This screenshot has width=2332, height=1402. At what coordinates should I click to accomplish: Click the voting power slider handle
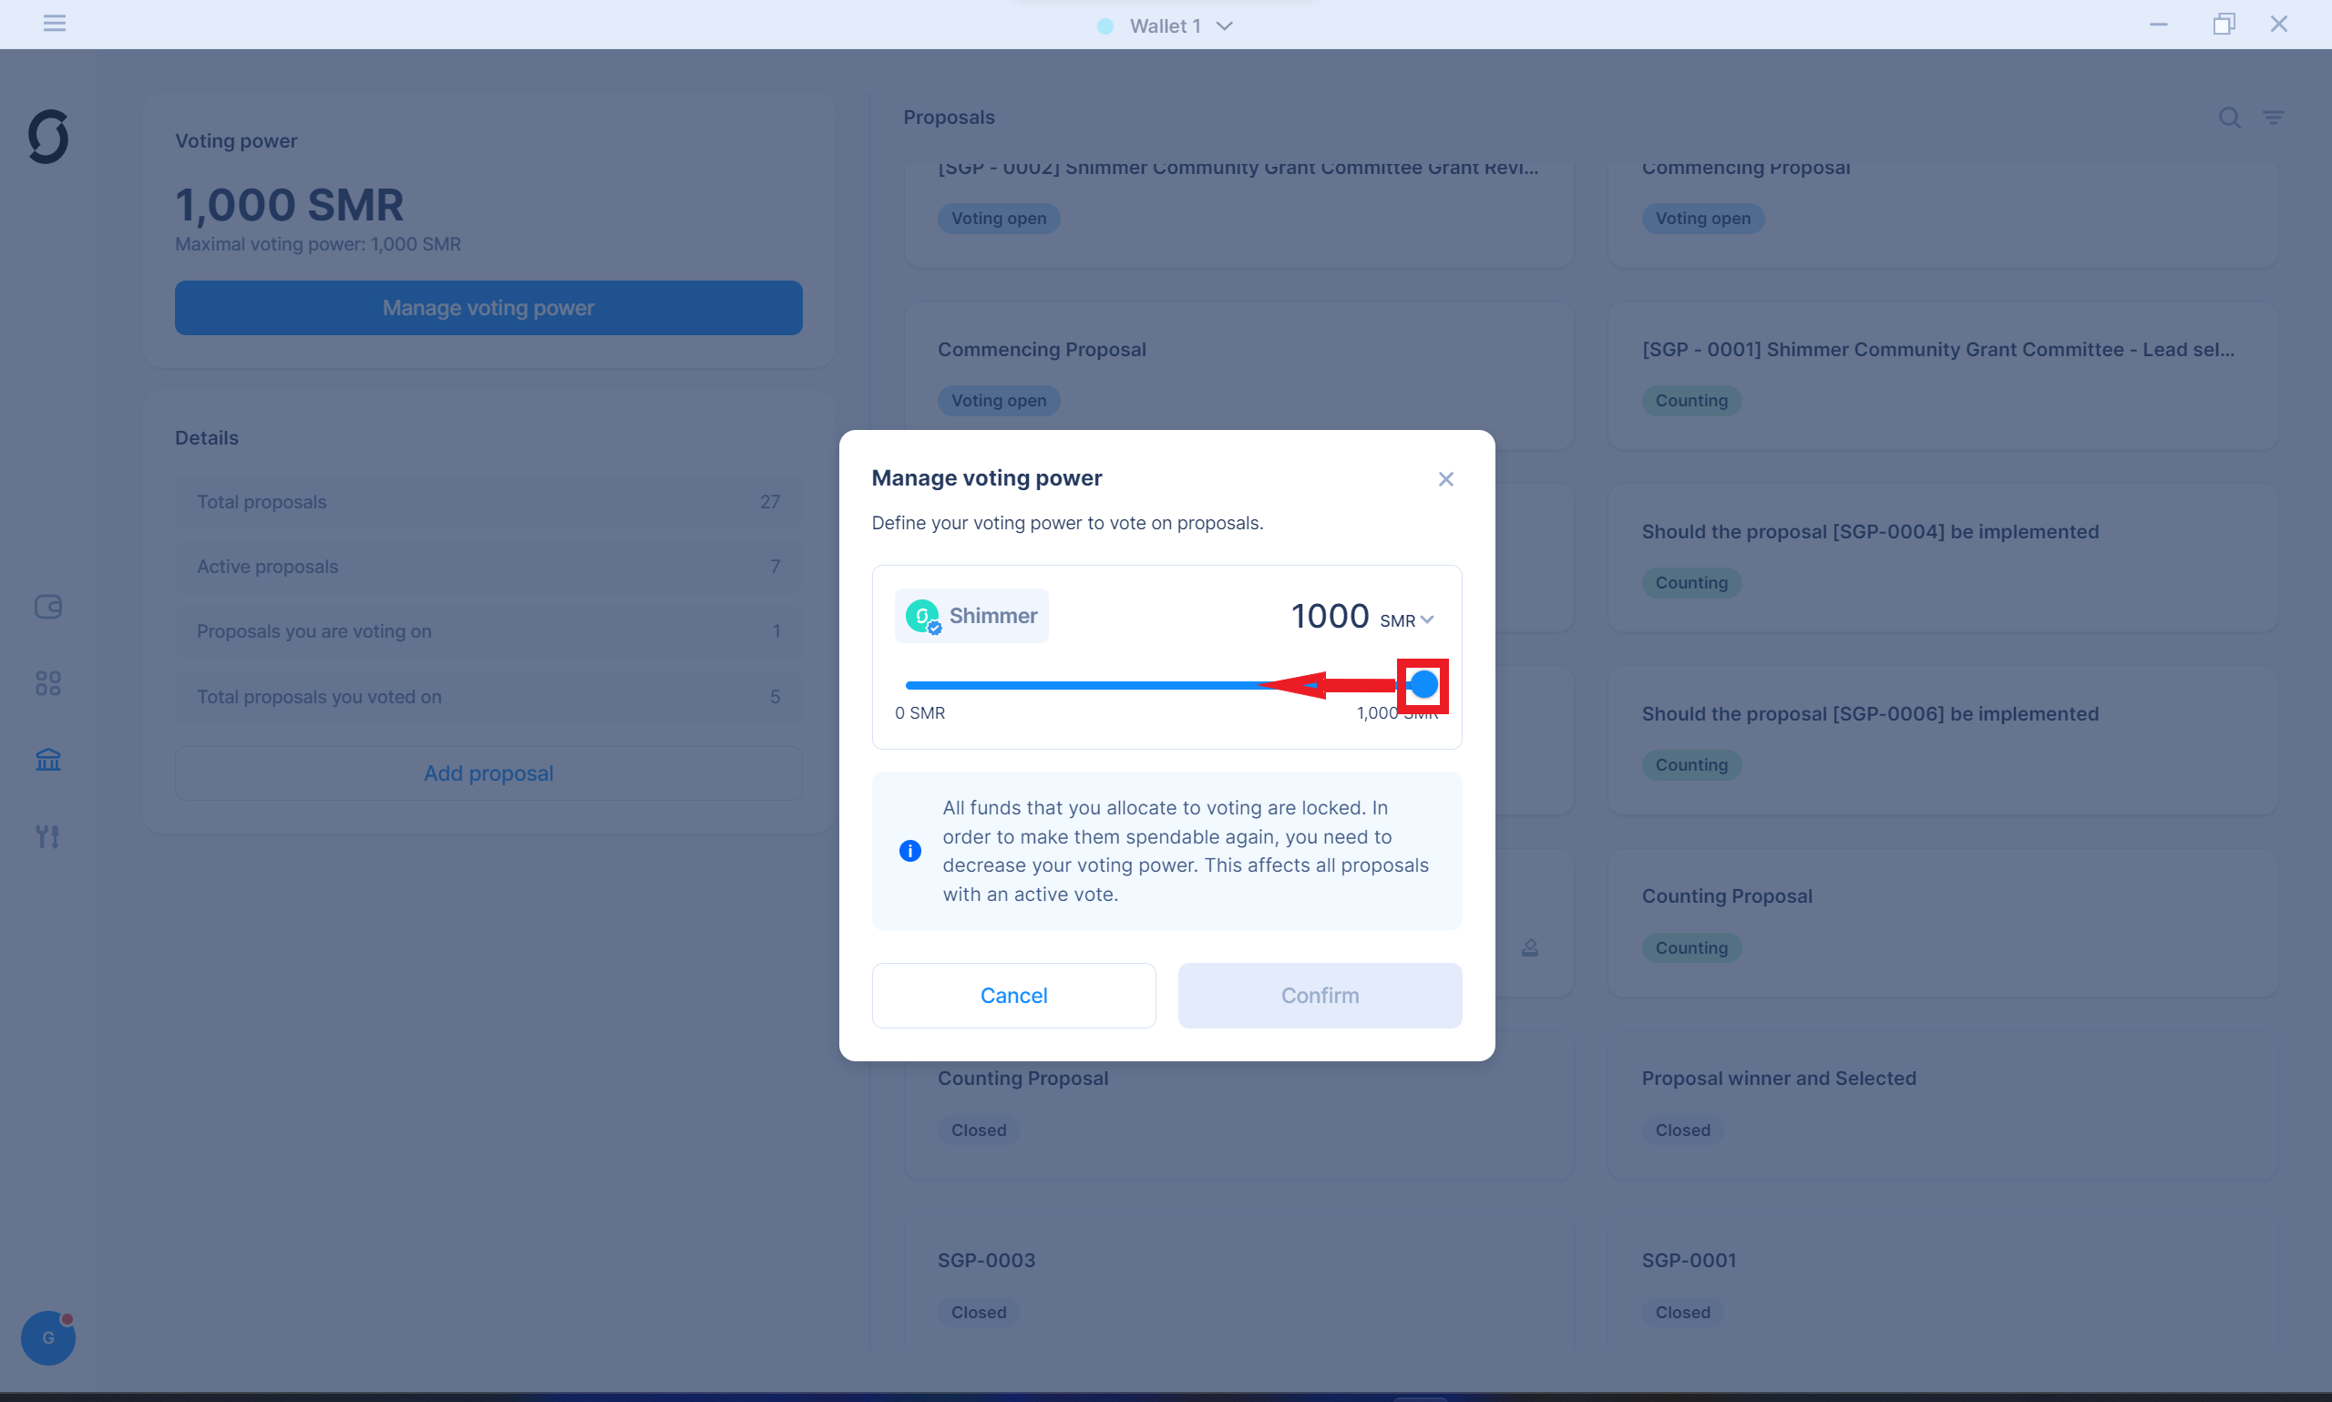1423,685
